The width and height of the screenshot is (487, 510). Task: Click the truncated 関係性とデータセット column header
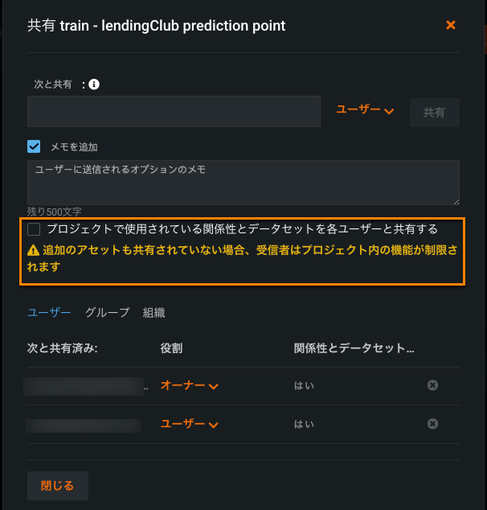pyautogui.click(x=354, y=348)
